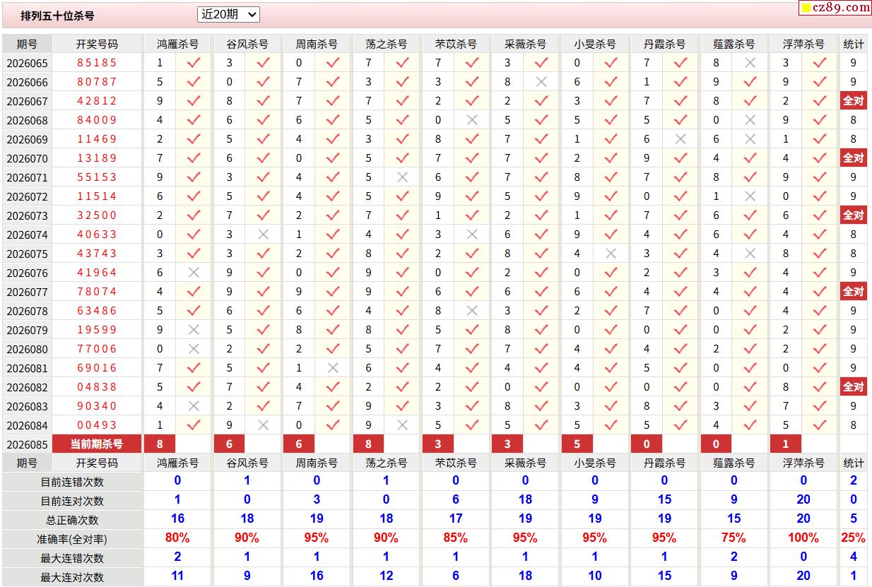The height and width of the screenshot is (587, 872).
Task: Click the gray X for 周南杀号 in row 2026081
Action: point(334,368)
